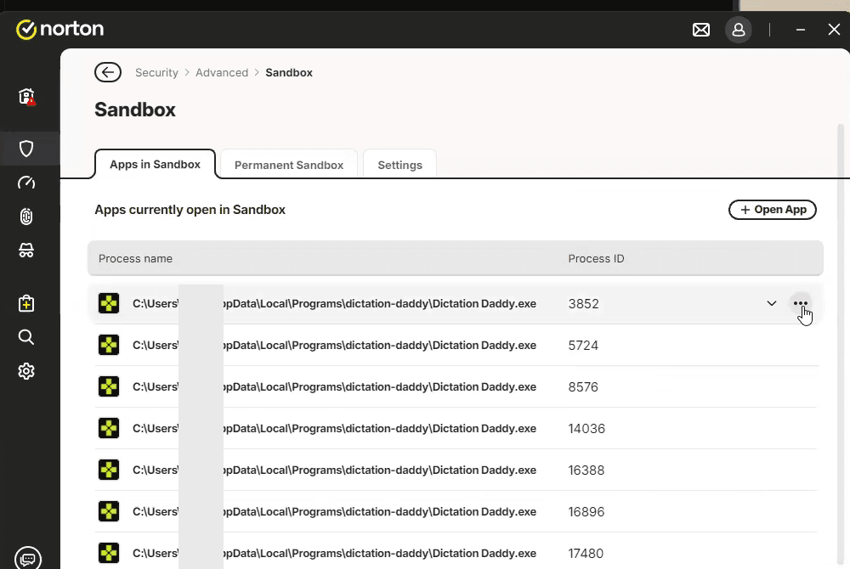Click the Process name column header
Viewport: 850px width, 569px height.
[135, 259]
